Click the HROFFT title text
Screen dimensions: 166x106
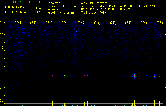click(x=27, y=2)
